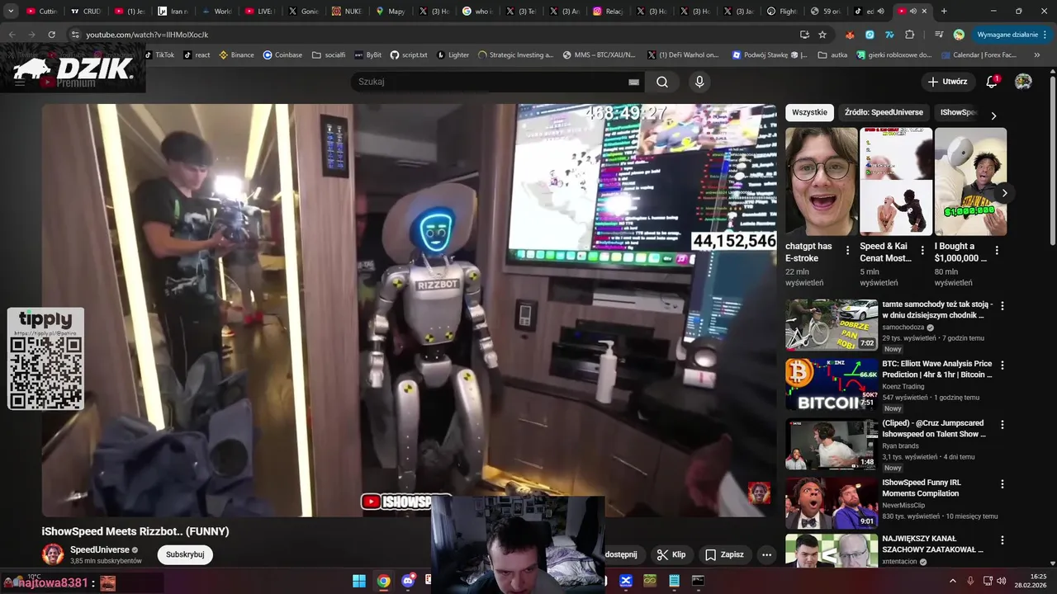Open more options for I Bought a $1,000,000 short
This screenshot has width=1057, height=594.
coord(997,250)
